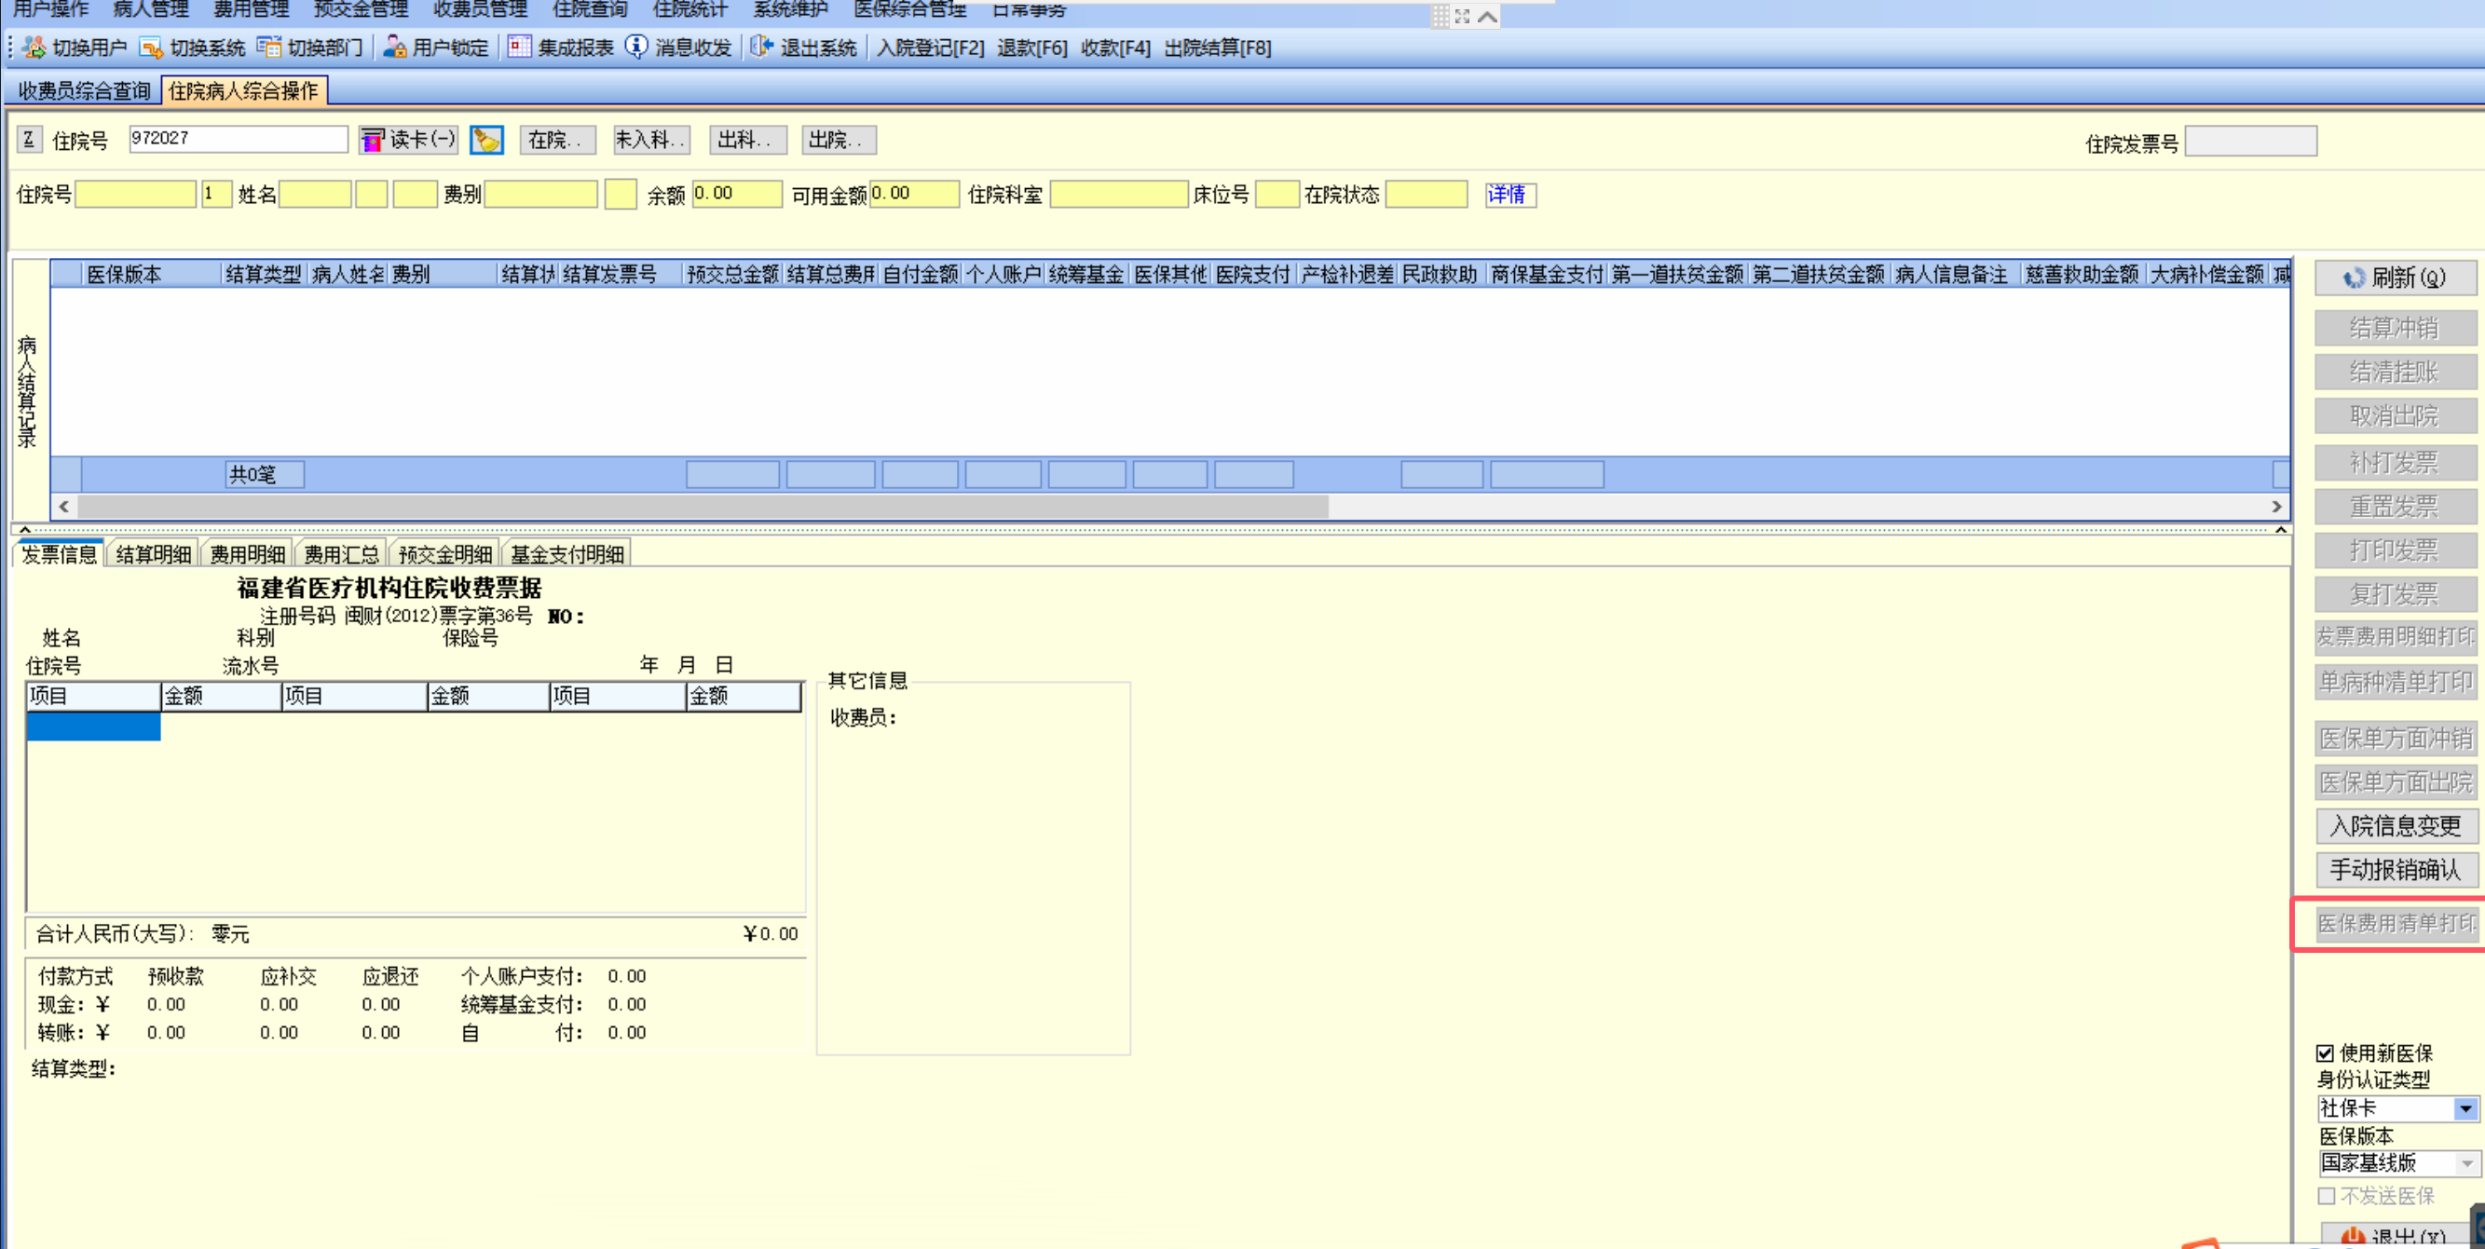Open 消息收发 messaging icon

[636, 48]
